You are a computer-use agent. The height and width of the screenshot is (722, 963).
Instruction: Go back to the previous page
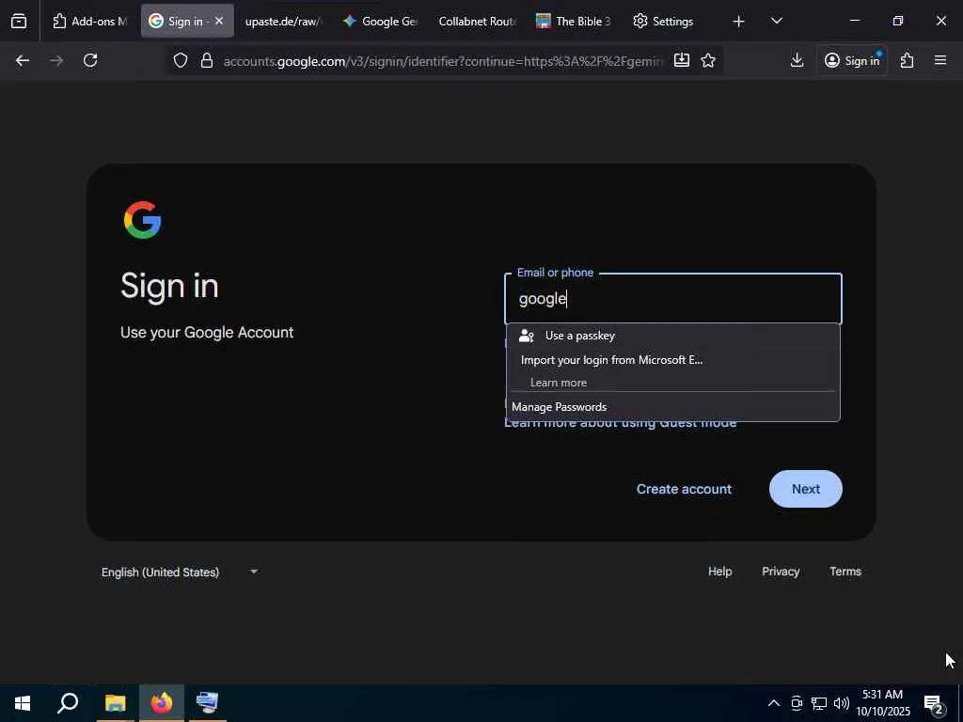pos(23,60)
